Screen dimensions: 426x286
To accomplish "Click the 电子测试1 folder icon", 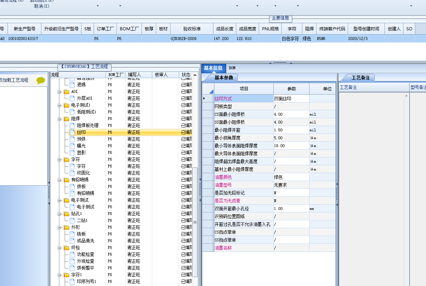I will pos(66,105).
